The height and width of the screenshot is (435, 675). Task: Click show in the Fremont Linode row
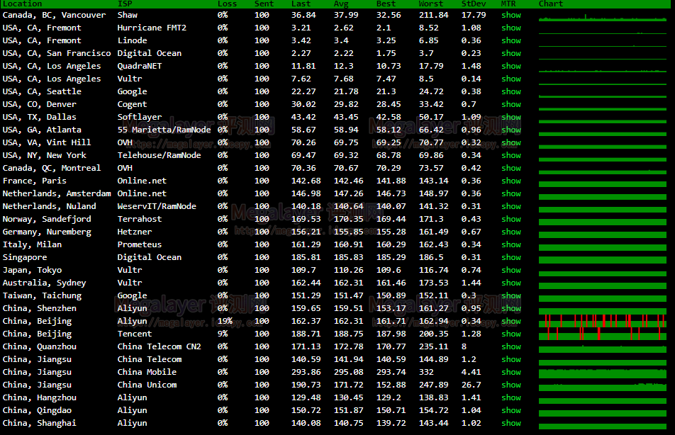click(x=511, y=40)
